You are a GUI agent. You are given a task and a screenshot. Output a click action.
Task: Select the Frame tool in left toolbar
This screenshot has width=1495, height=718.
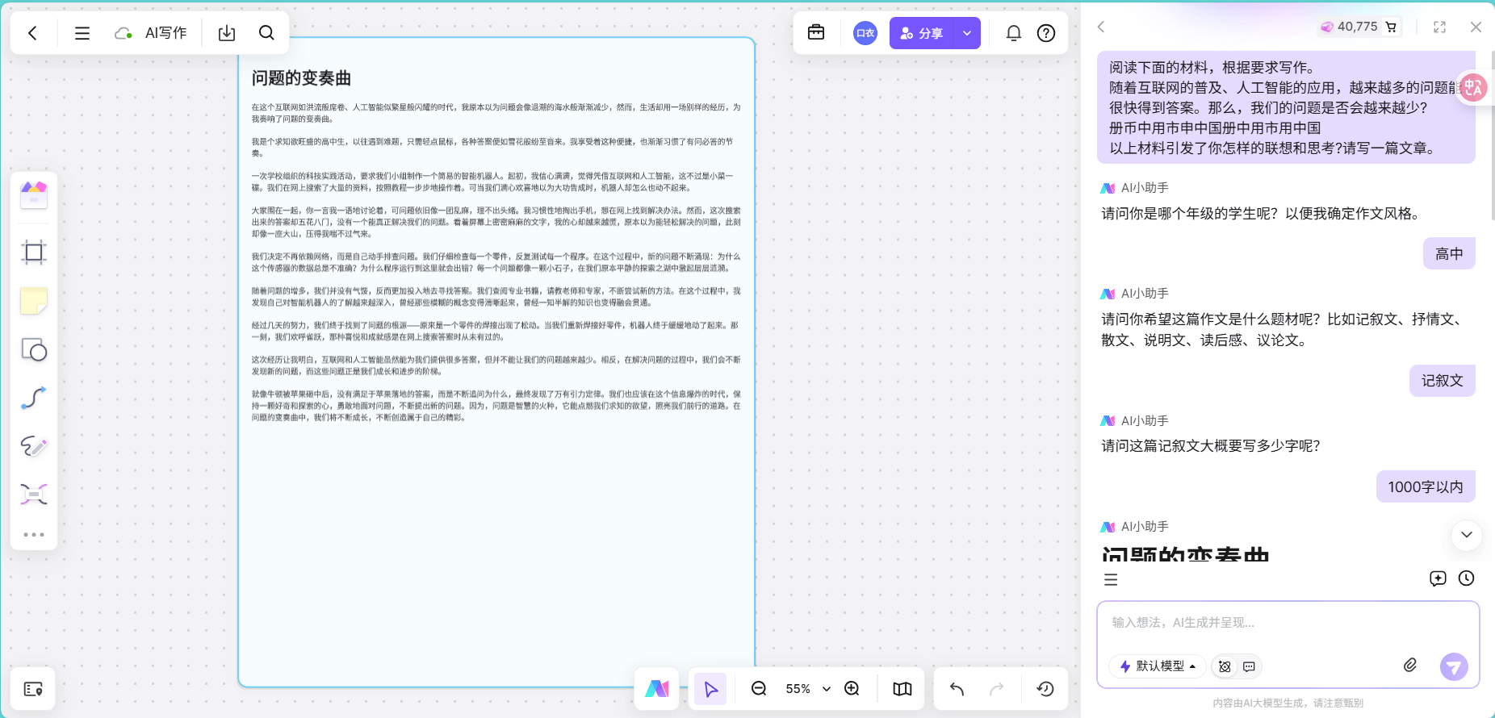click(34, 253)
